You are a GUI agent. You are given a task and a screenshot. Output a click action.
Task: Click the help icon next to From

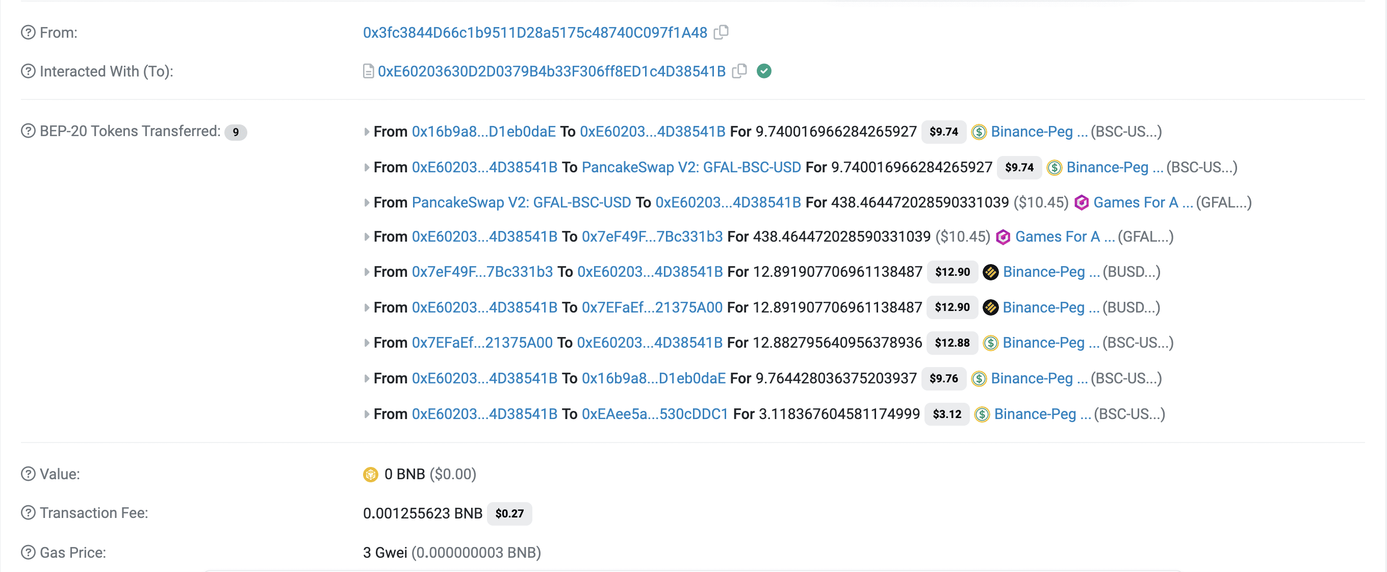28,33
